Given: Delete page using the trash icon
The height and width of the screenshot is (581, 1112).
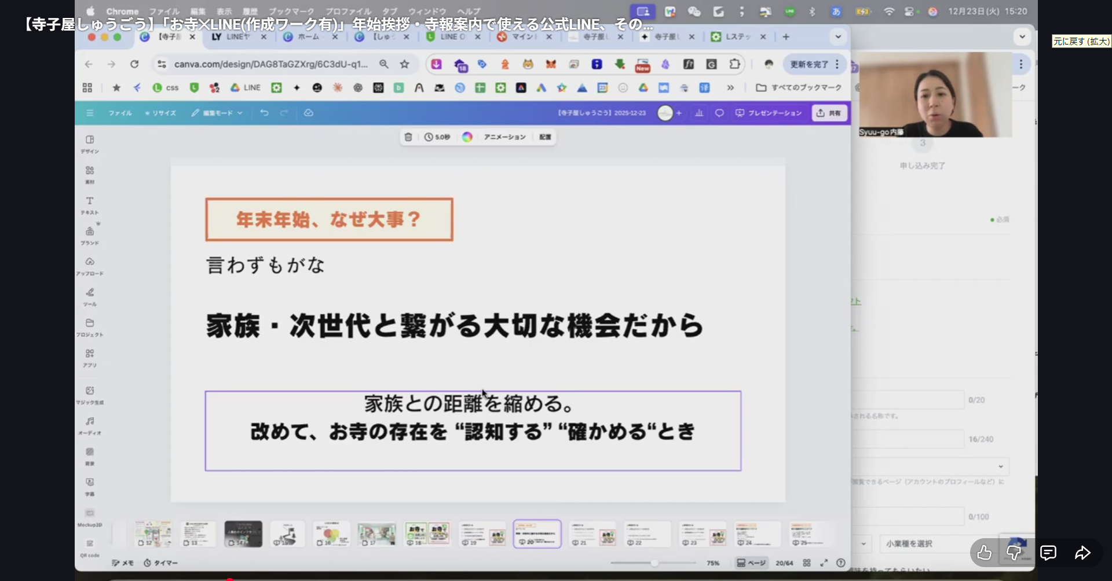Looking at the screenshot, I should click(x=408, y=137).
